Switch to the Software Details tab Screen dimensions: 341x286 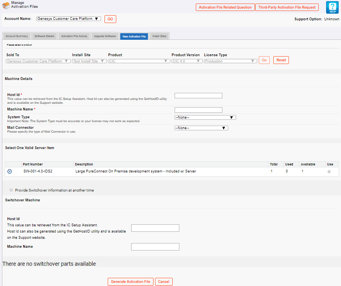pos(43,36)
